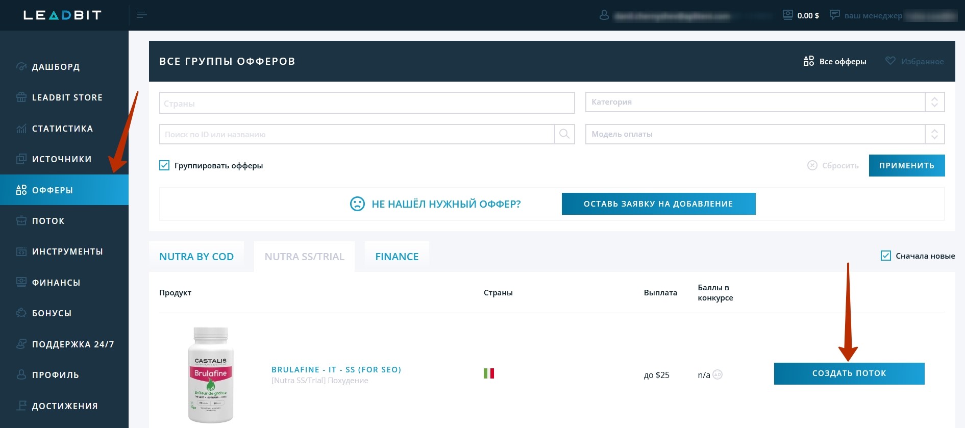Click the Поток sidebar icon
The width and height of the screenshot is (965, 428).
point(21,220)
